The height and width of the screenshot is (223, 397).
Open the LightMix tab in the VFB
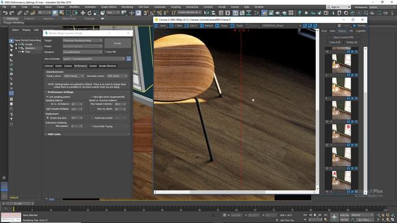coord(360,31)
